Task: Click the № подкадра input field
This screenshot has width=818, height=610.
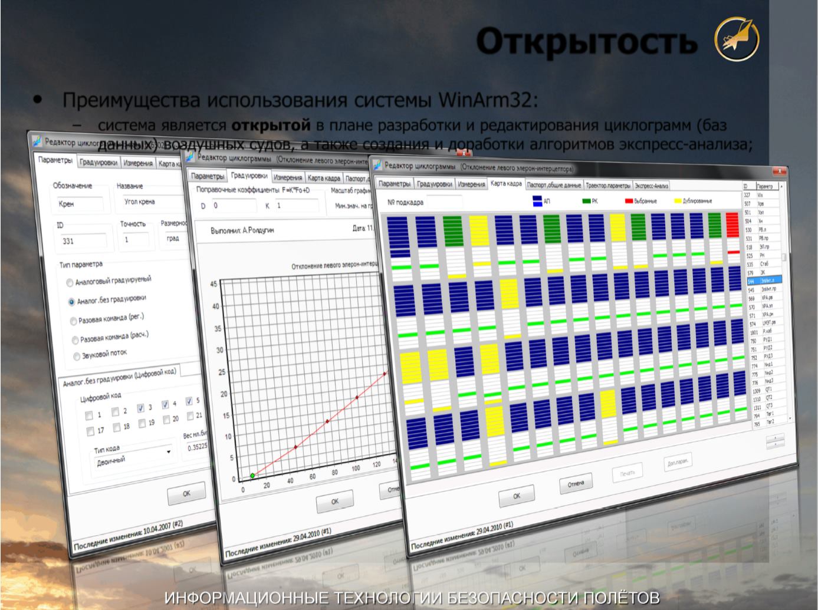Action: [444, 202]
